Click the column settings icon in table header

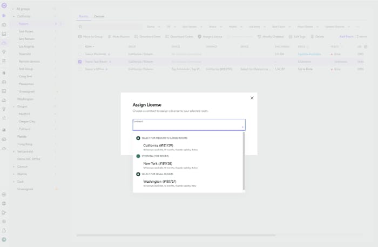pos(366,46)
